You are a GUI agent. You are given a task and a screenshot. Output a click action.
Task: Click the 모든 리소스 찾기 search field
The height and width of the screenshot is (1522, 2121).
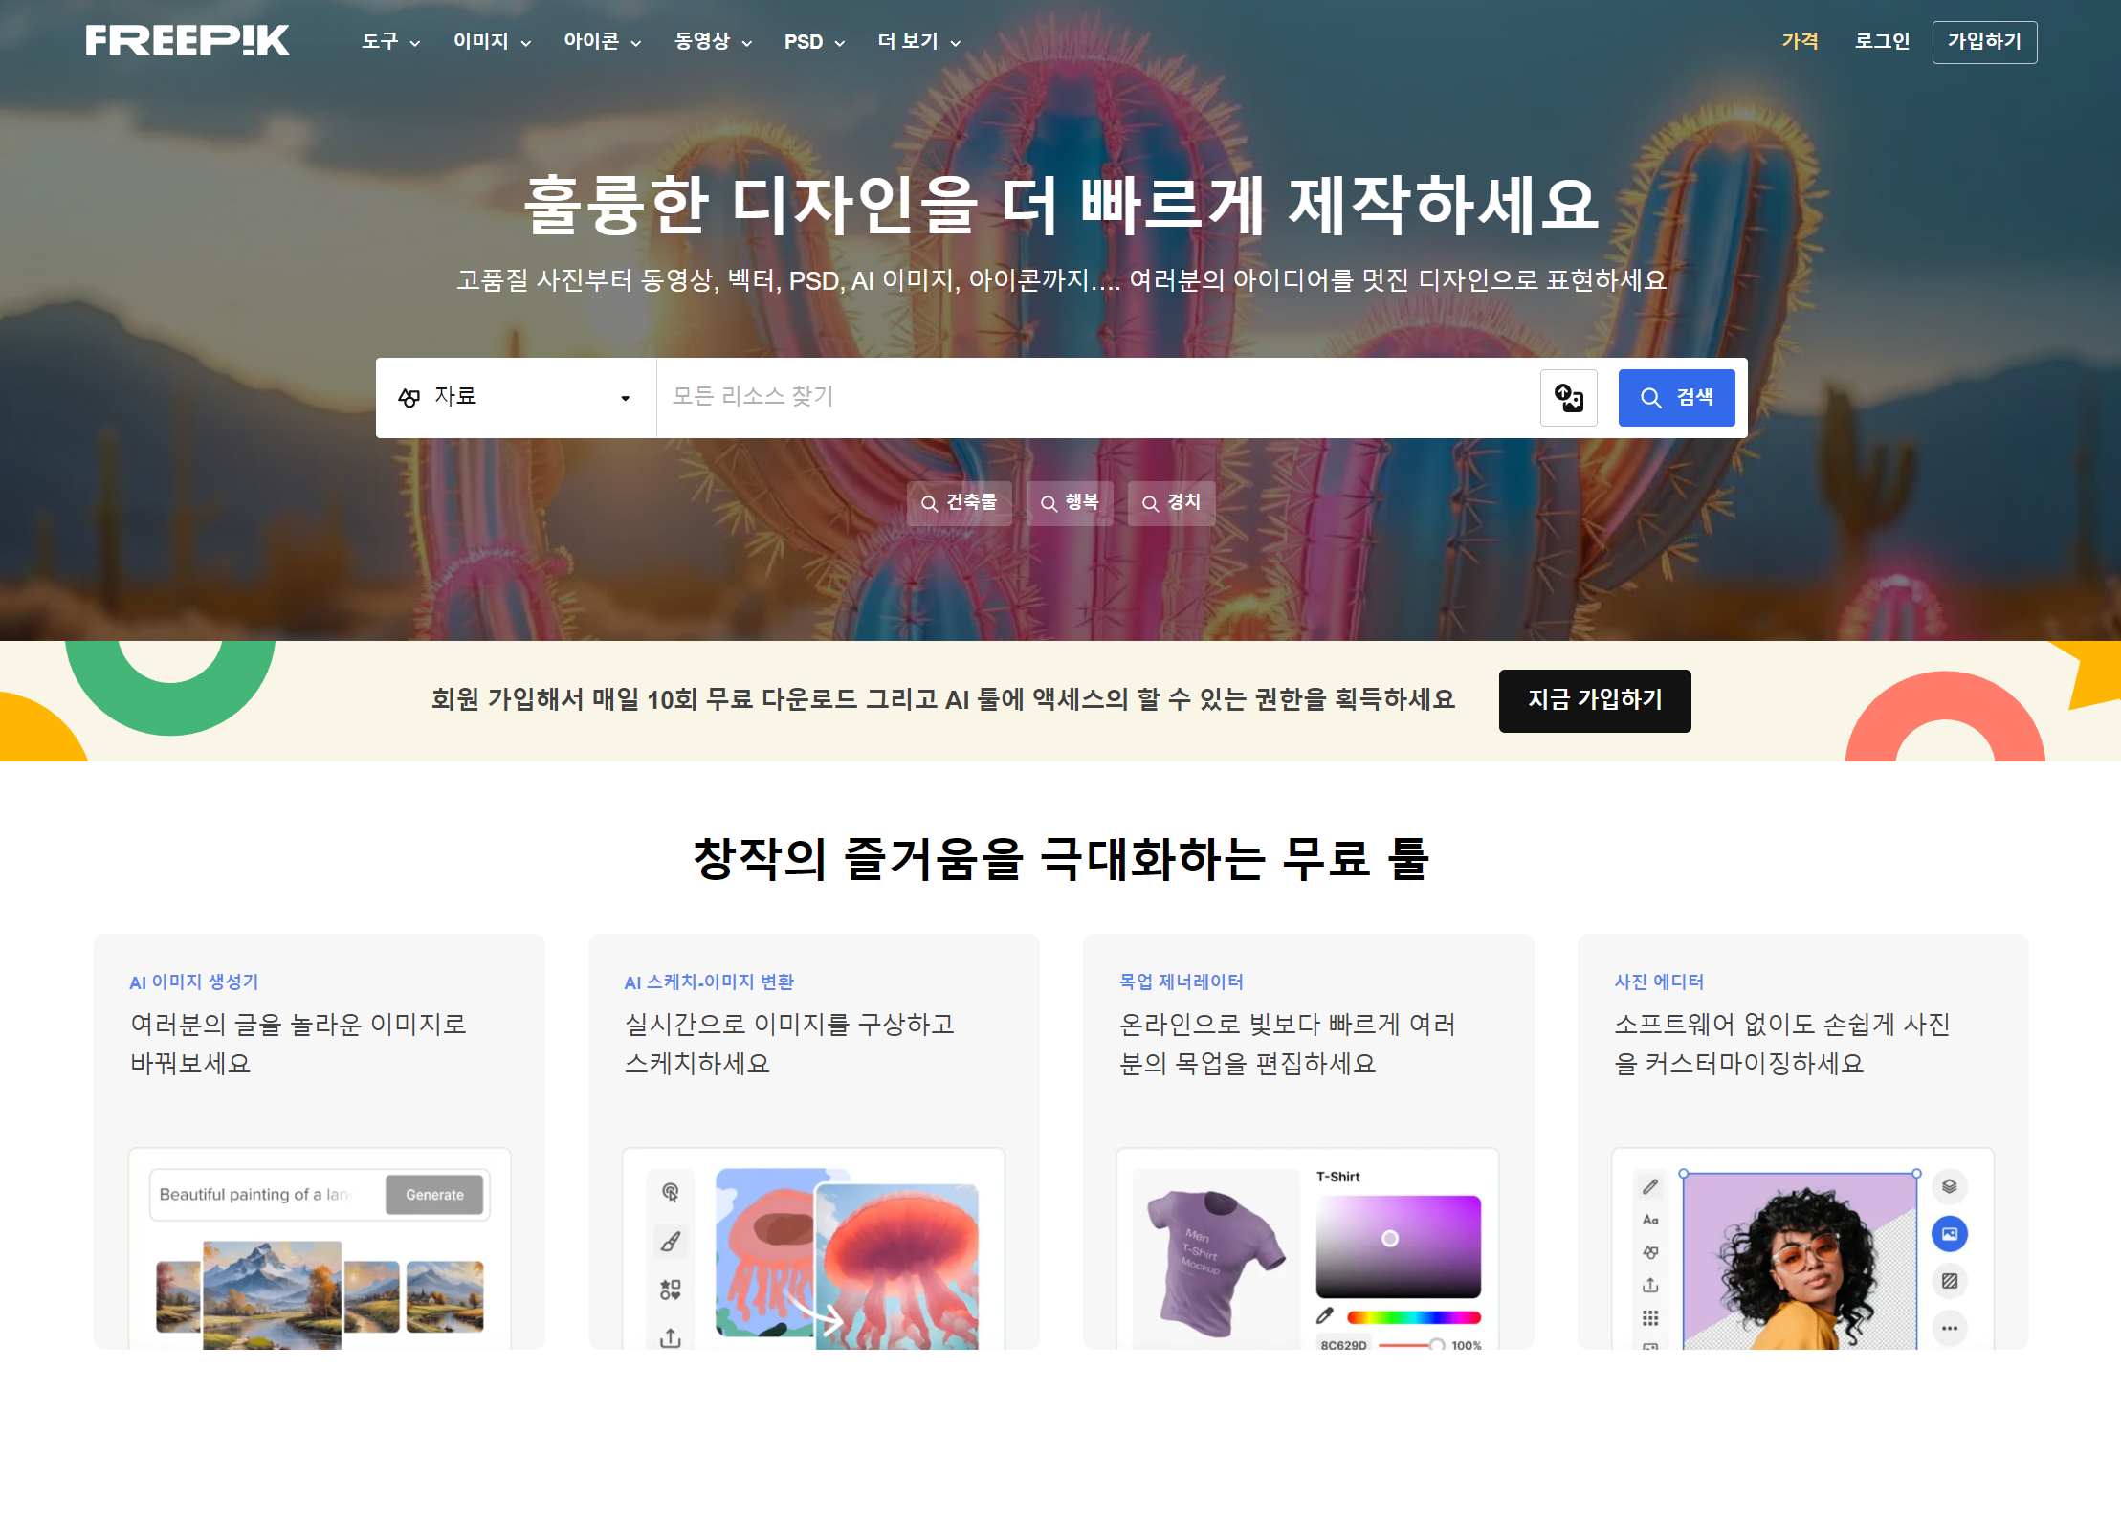pyautogui.click(x=1095, y=397)
